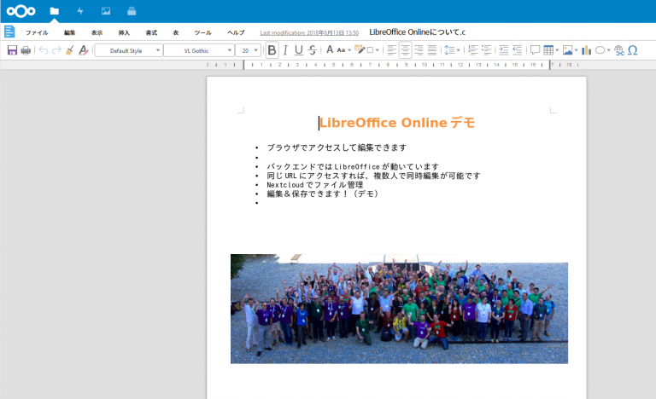The height and width of the screenshot is (399, 656).
Task: Click the fourth Nextcloud top-bar app icon
Action: [x=132, y=11]
